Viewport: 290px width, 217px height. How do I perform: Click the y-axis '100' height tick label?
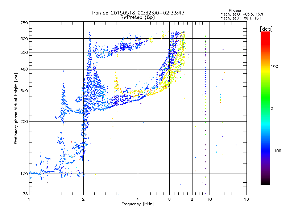tap(24, 174)
